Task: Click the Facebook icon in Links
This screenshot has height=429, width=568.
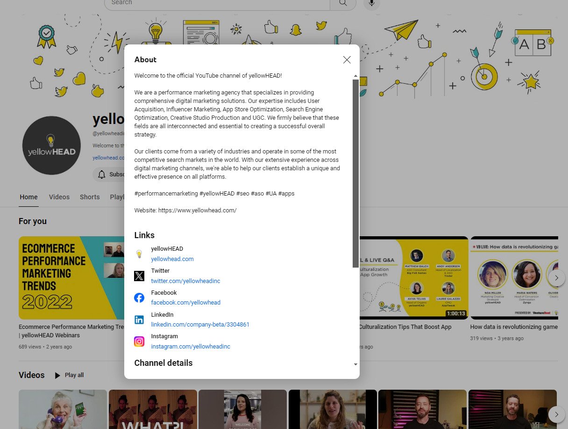Action: (x=139, y=298)
